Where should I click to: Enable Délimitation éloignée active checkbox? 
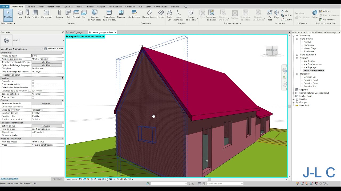coord(33,88)
